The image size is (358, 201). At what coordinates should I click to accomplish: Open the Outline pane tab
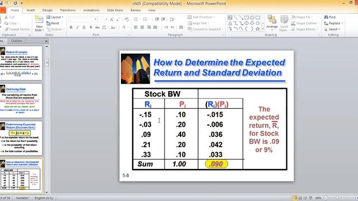tap(16, 41)
